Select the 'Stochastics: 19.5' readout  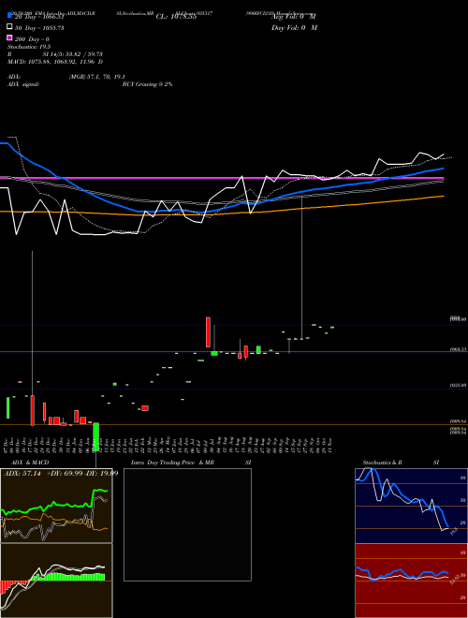point(27,47)
